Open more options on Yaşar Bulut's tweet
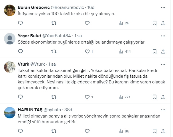The width and height of the screenshot is (173, 137). [x=163, y=36]
